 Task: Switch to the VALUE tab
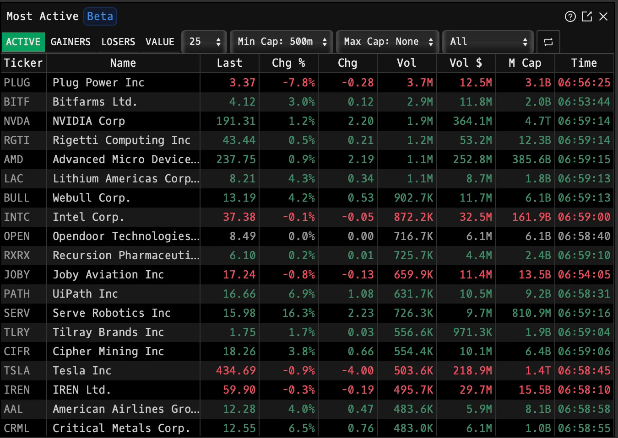pyautogui.click(x=160, y=42)
